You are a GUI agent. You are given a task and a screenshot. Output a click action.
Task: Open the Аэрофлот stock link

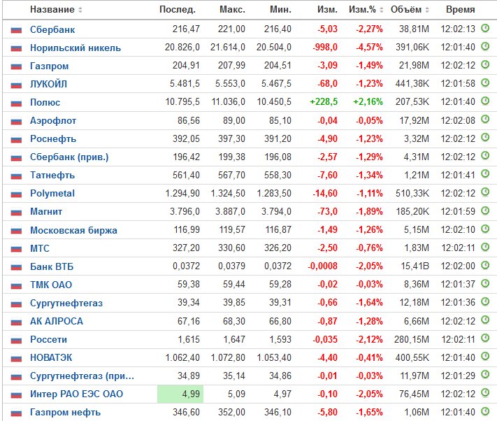pos(53,121)
